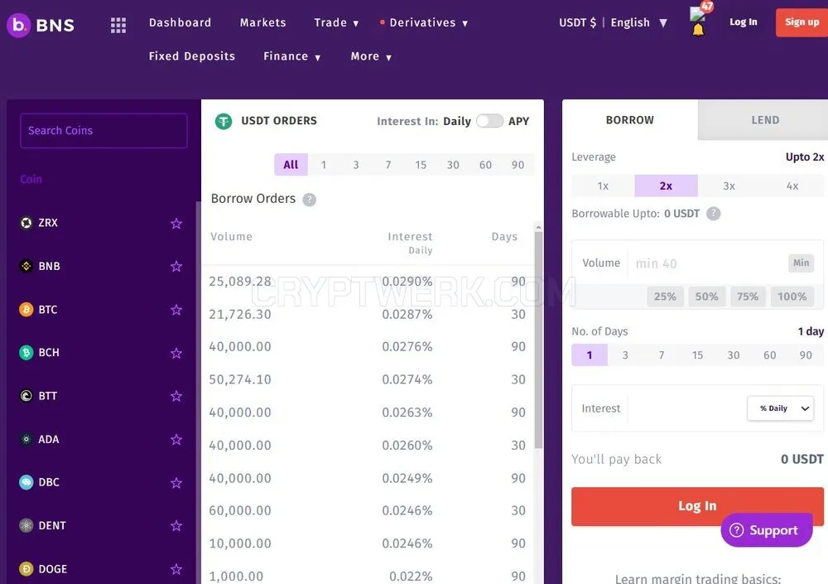Click the Log In header link
The width and height of the screenshot is (828, 584).
tap(743, 22)
